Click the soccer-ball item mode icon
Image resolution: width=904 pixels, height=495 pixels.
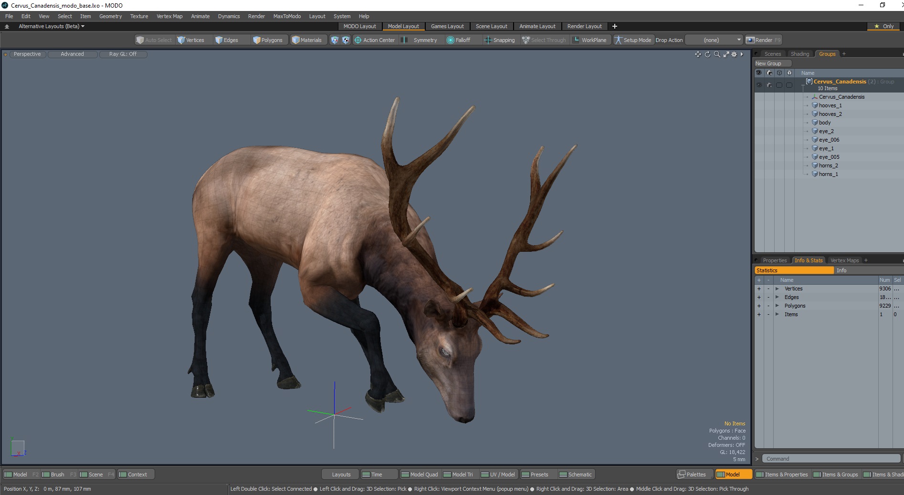[x=346, y=40]
